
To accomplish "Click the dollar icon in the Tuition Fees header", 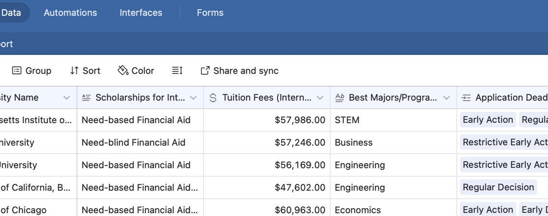I will click(213, 97).
